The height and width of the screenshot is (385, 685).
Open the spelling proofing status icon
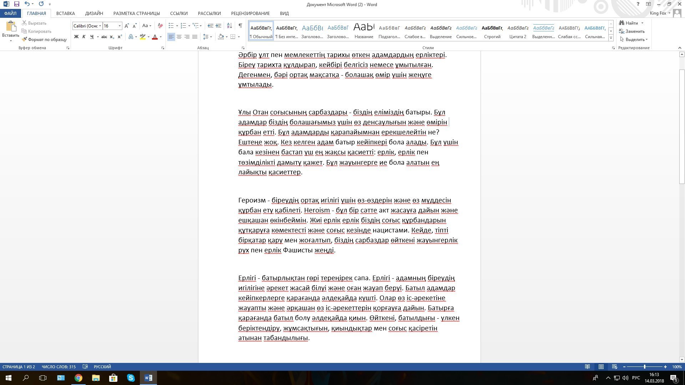tap(85, 366)
